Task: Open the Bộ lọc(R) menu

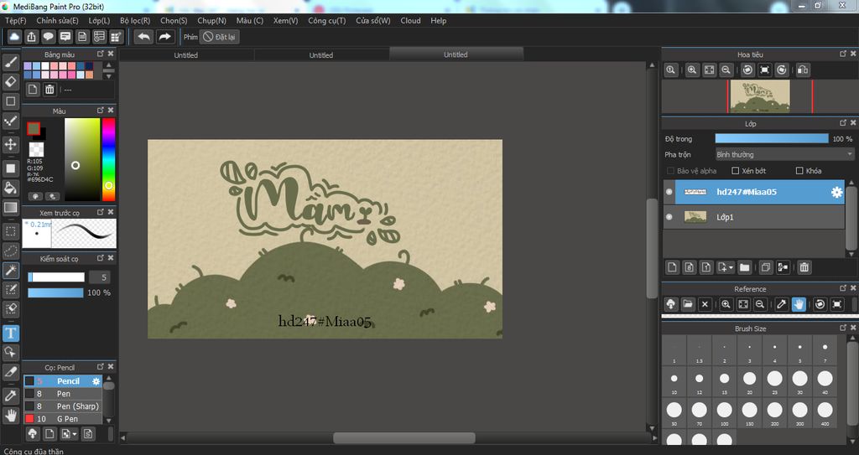Action: (x=135, y=20)
